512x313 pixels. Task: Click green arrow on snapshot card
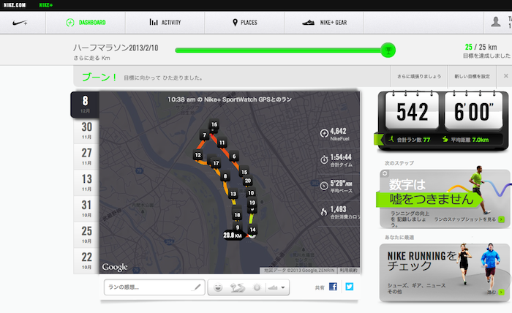click(x=501, y=219)
